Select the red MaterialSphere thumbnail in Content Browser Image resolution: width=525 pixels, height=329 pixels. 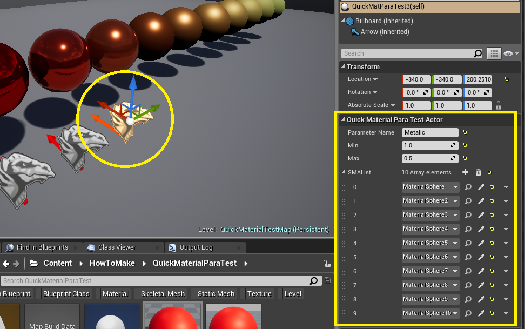tap(173, 316)
